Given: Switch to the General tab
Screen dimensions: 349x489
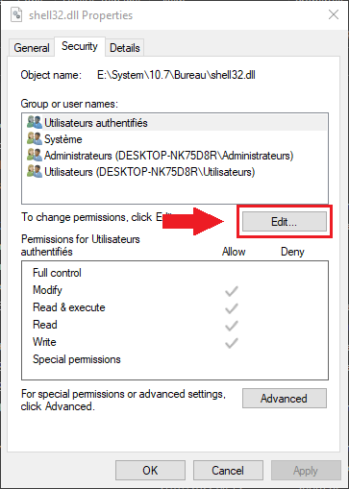Looking at the screenshot, I should tap(32, 48).
